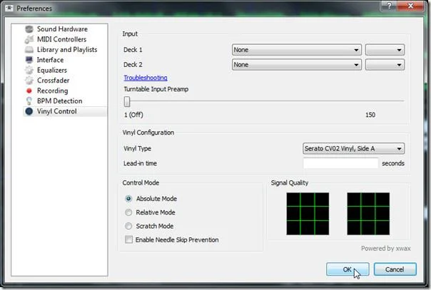Close the Preferences window
Image resolution: width=431 pixels, height=290 pixels.
pos(410,6)
